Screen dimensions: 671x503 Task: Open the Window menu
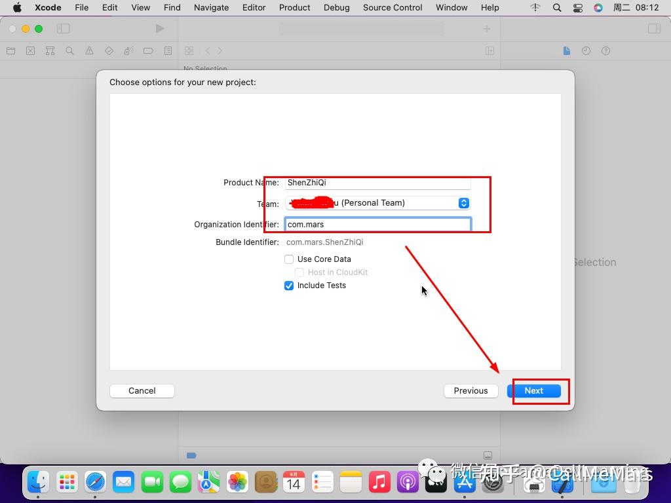451,7
